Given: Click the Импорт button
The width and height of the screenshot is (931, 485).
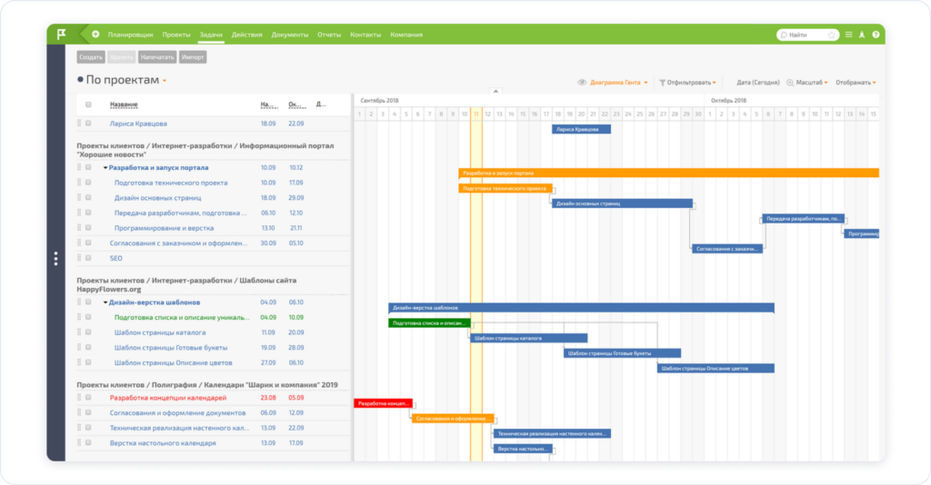Looking at the screenshot, I should pyautogui.click(x=193, y=57).
